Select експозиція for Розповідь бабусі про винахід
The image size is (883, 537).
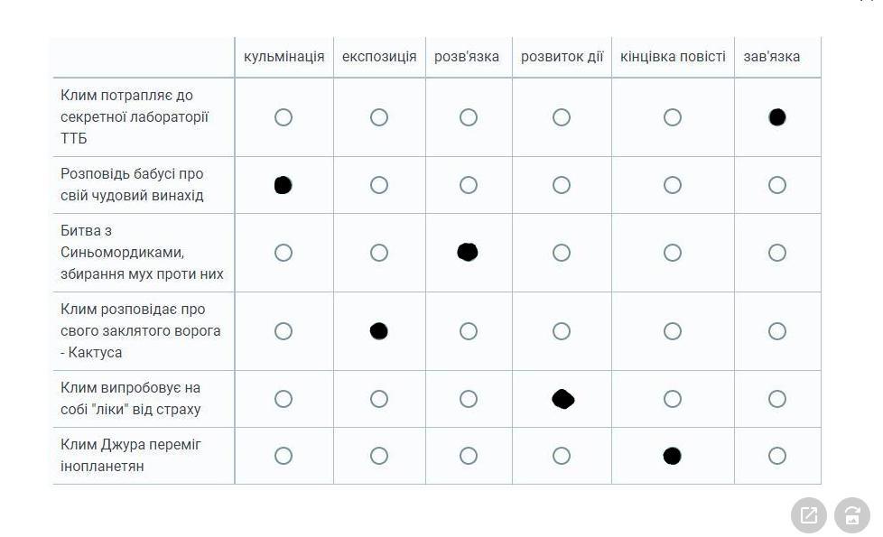pyautogui.click(x=379, y=185)
